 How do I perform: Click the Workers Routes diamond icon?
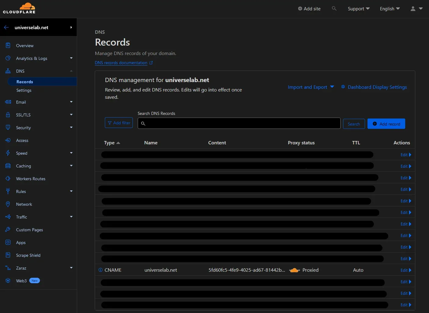(8, 178)
